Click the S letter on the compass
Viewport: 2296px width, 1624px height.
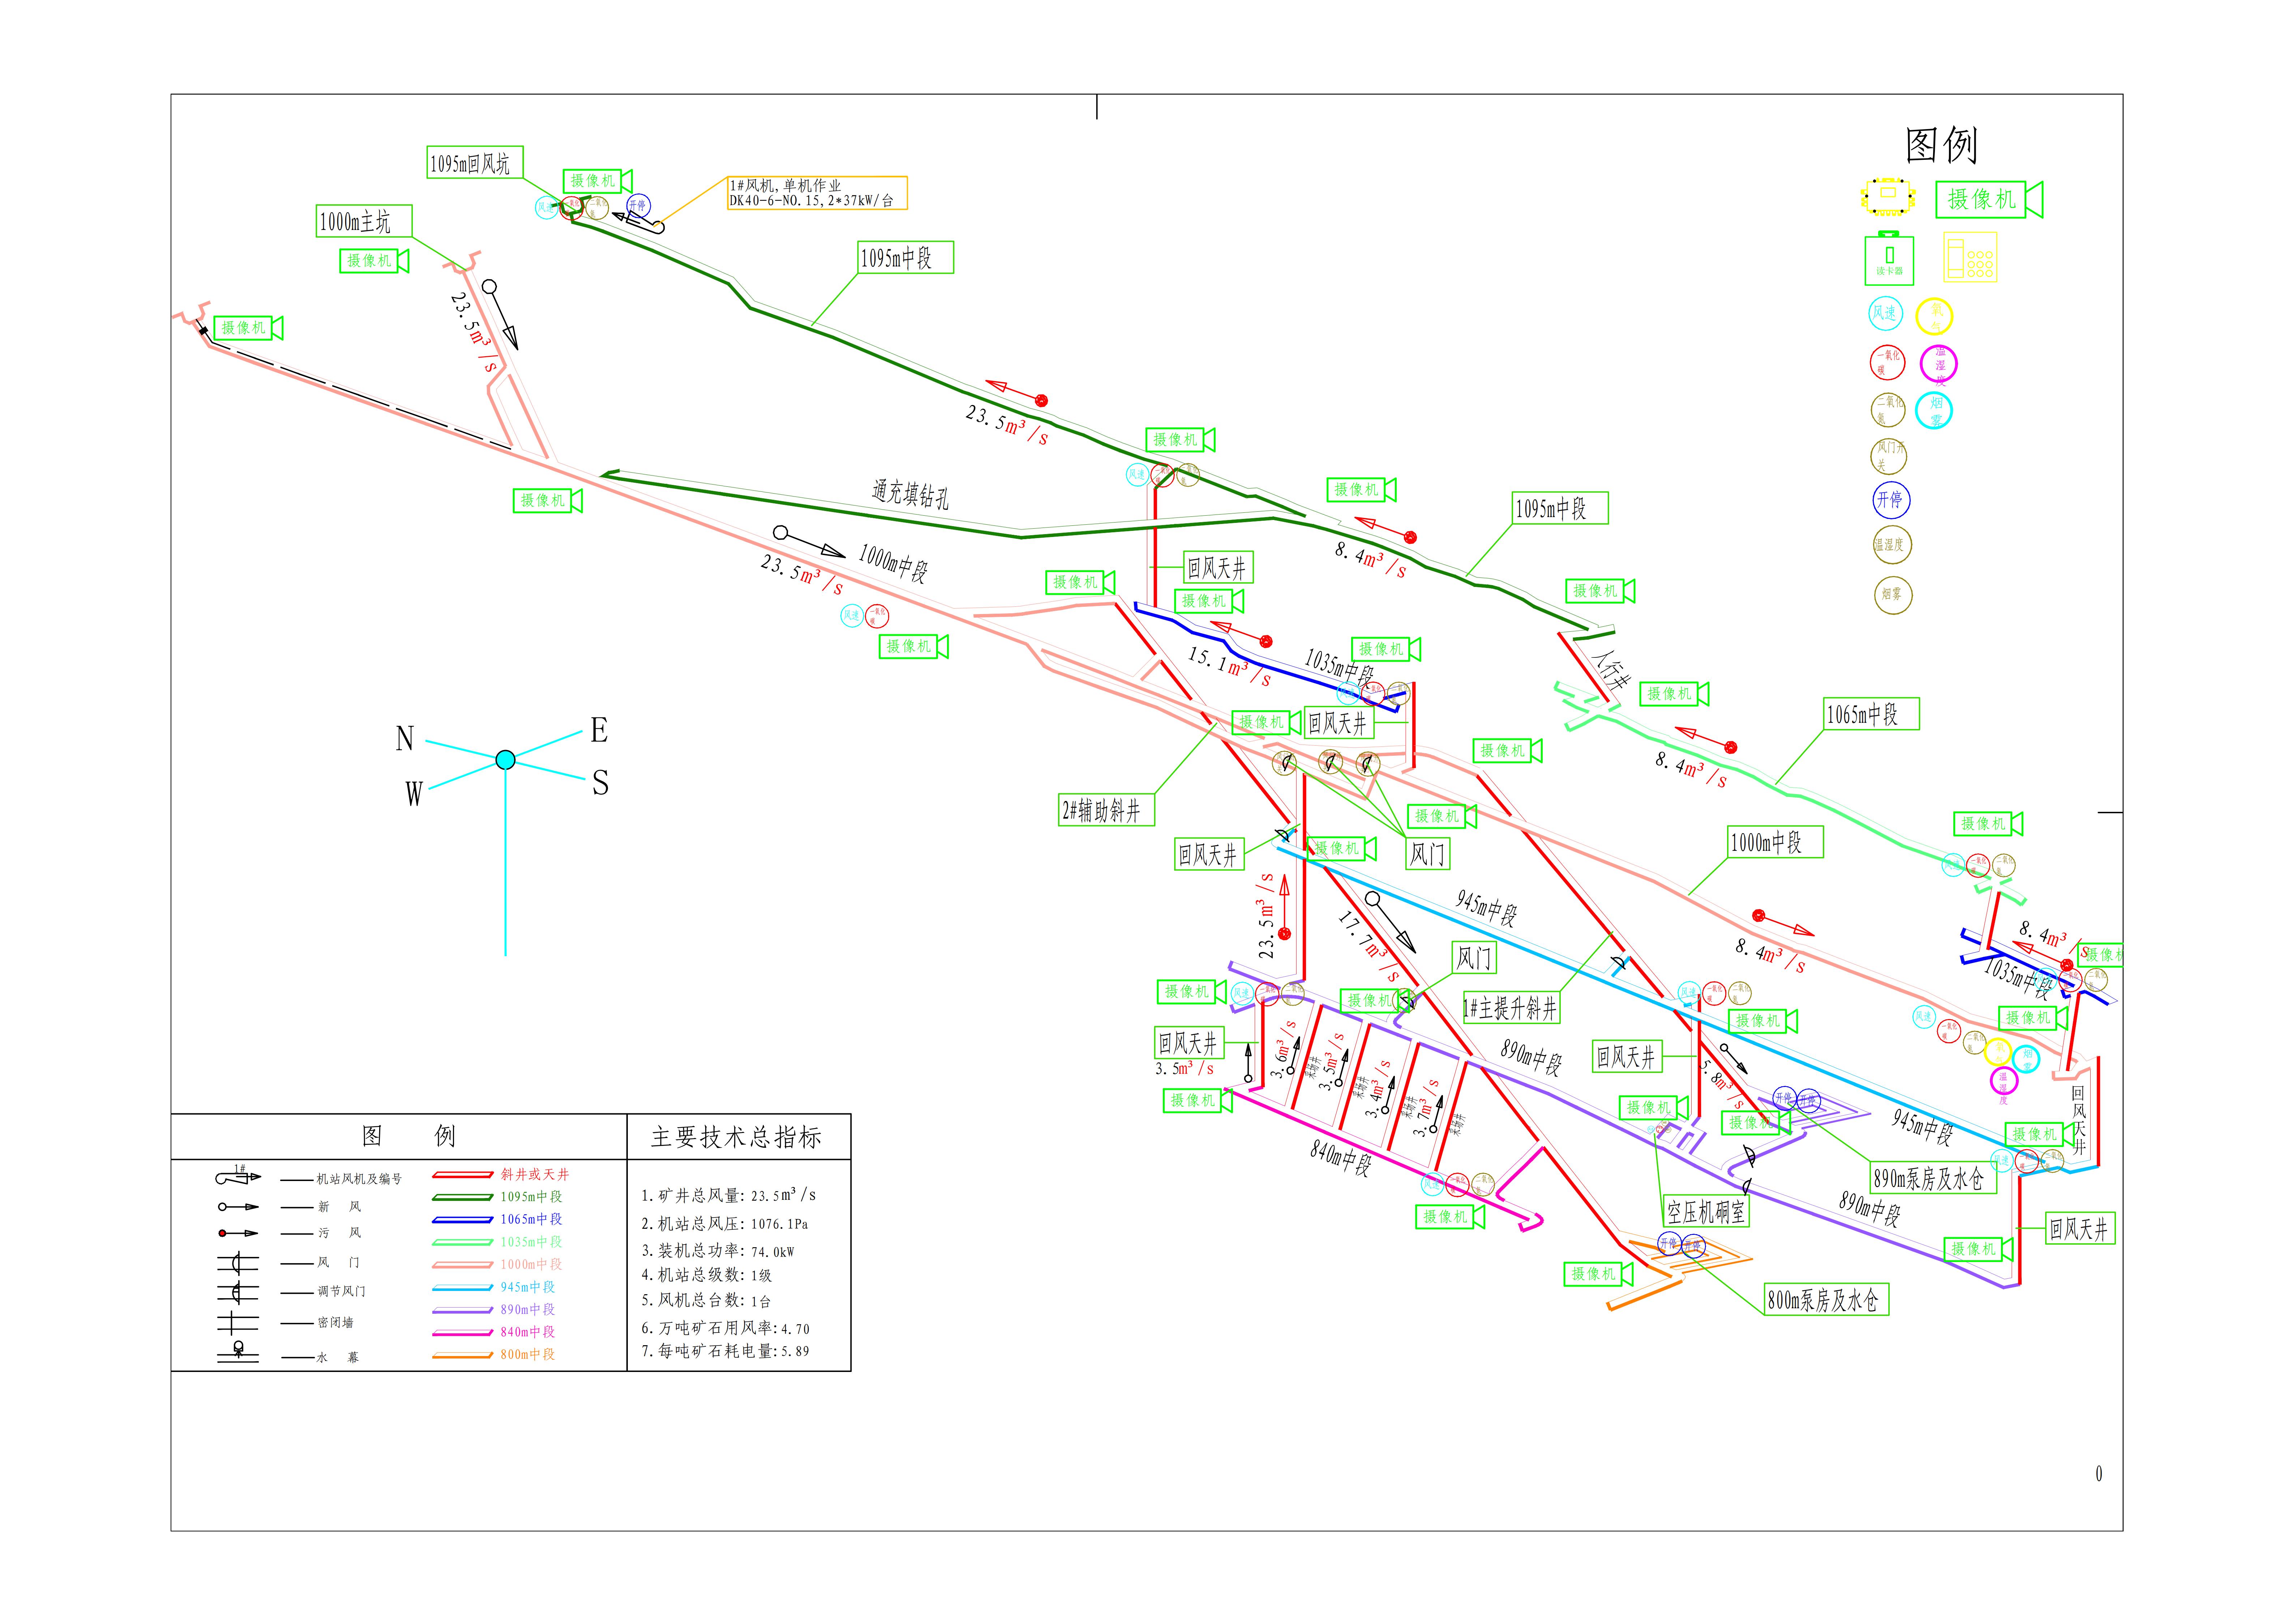point(600,783)
